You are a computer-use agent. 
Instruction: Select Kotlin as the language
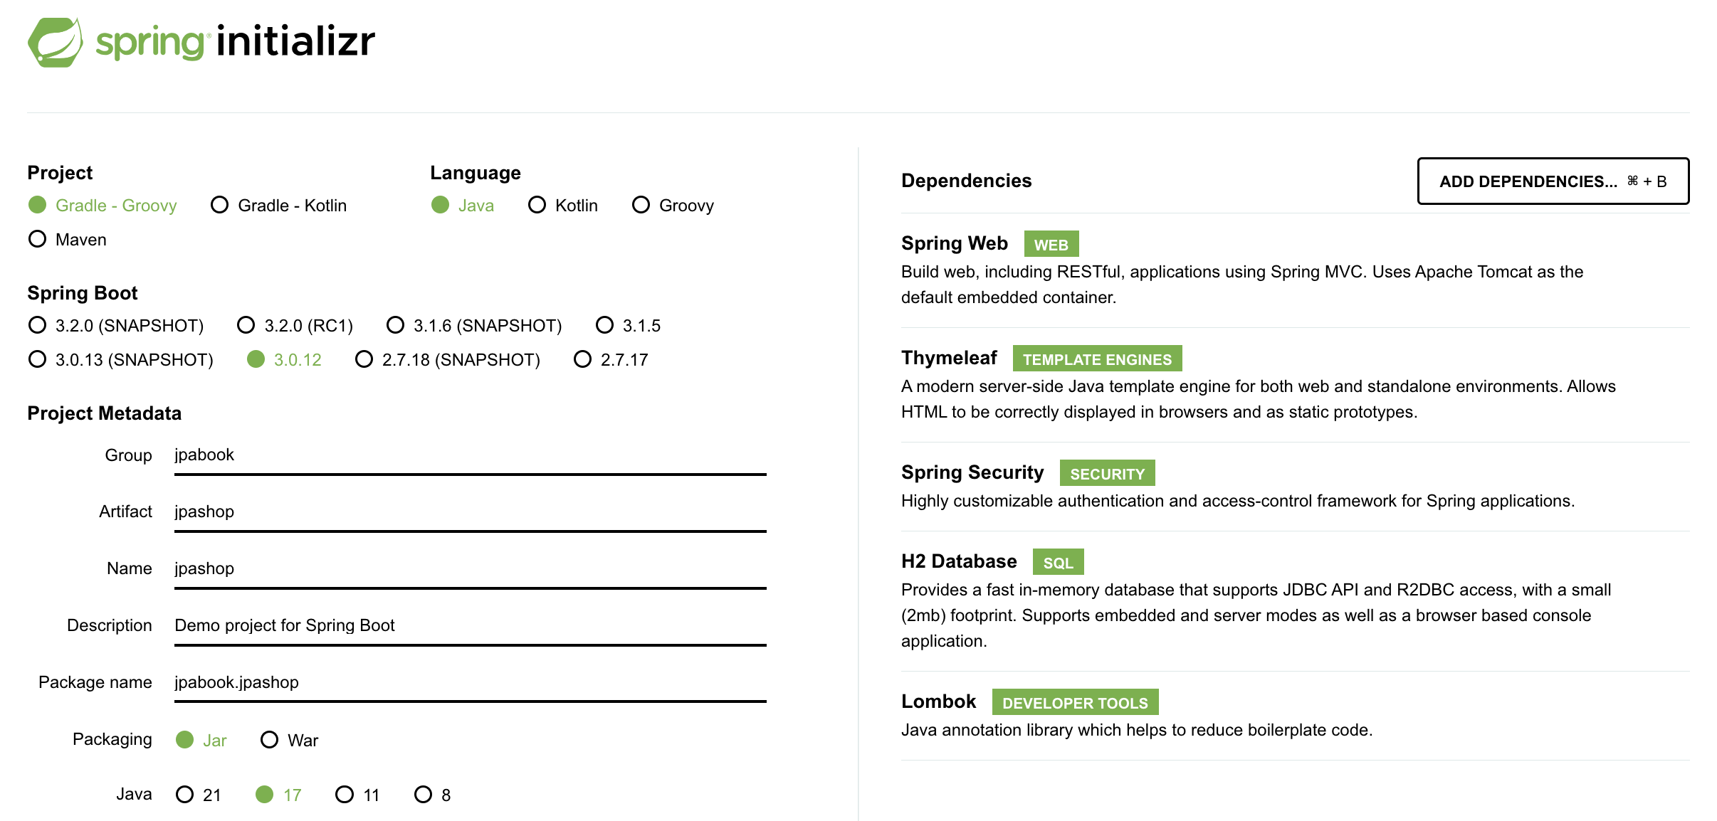coord(537,205)
